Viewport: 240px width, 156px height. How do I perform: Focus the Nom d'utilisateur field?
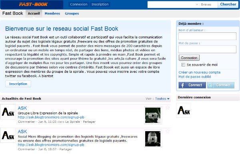207,36
